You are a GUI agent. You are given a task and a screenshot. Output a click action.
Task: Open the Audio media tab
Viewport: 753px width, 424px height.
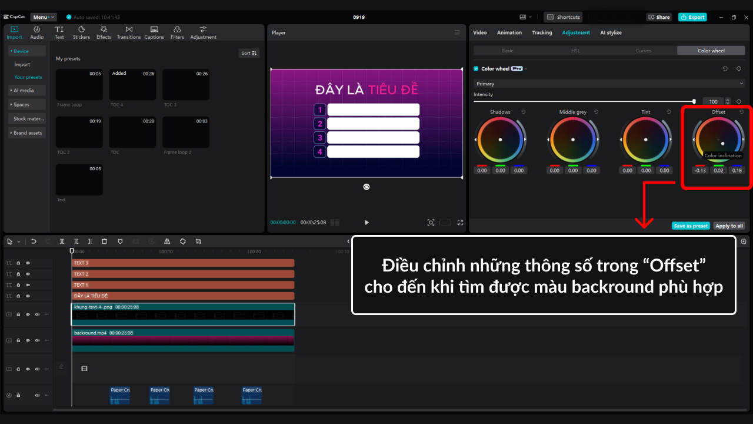coord(37,32)
